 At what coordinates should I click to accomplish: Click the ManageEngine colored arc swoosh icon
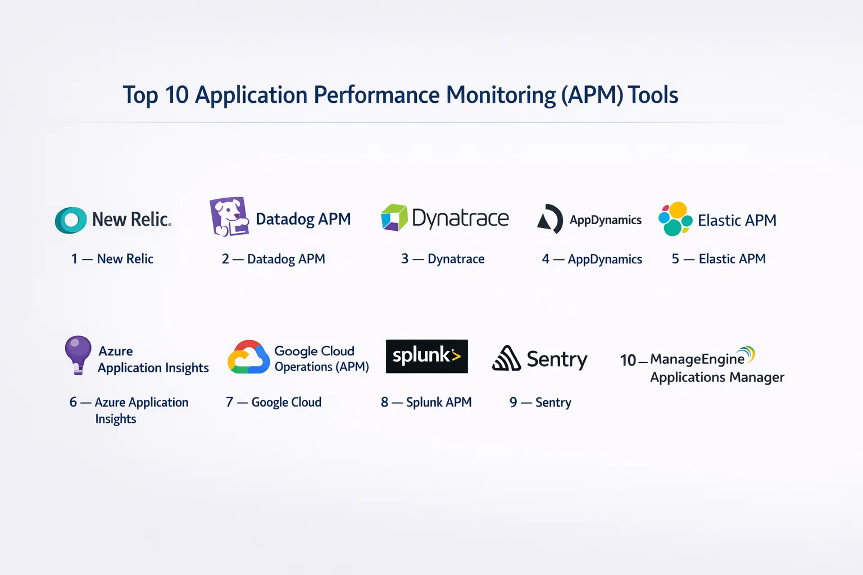coord(747,354)
